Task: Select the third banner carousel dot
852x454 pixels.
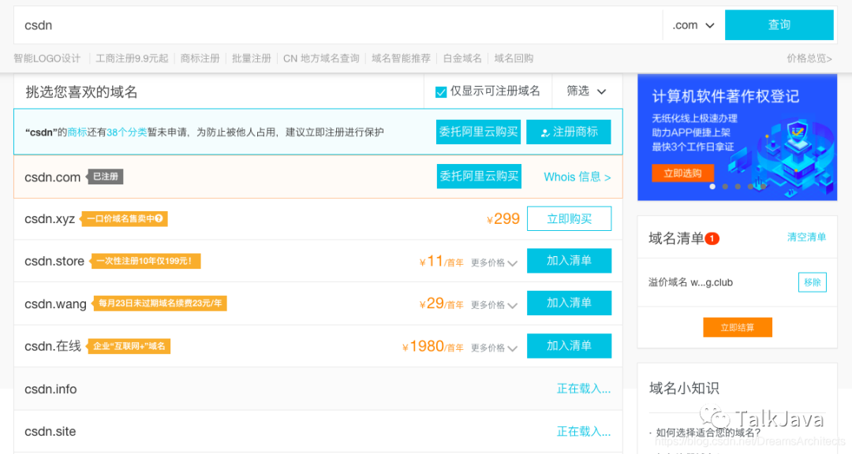Action: point(738,186)
